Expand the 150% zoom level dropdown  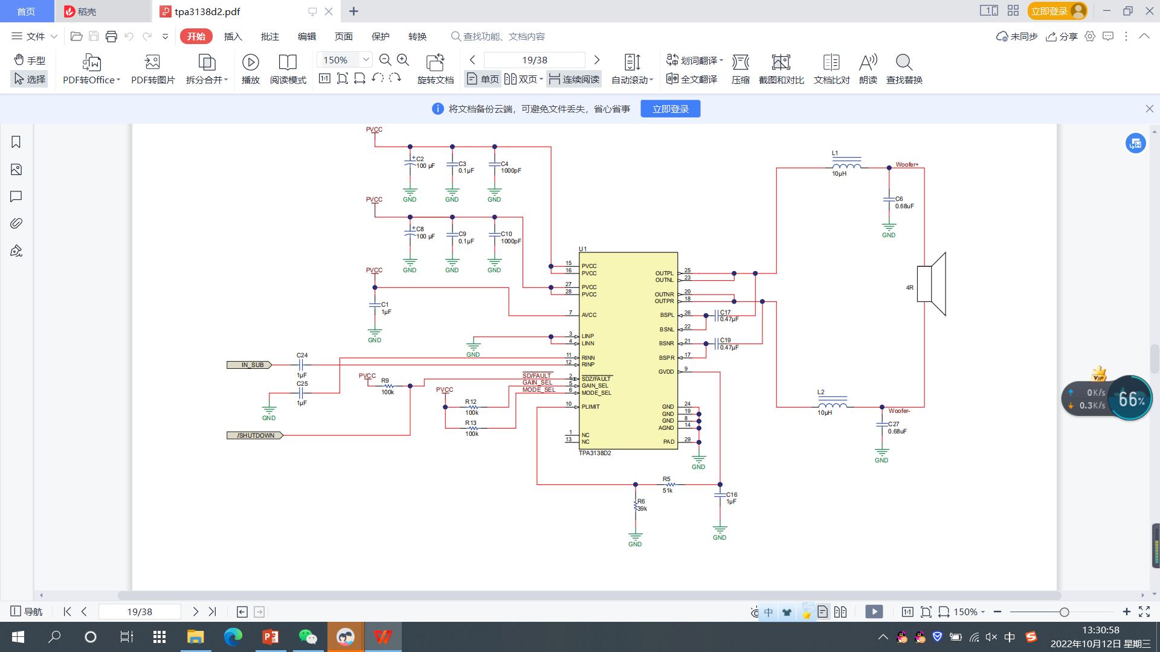point(366,60)
